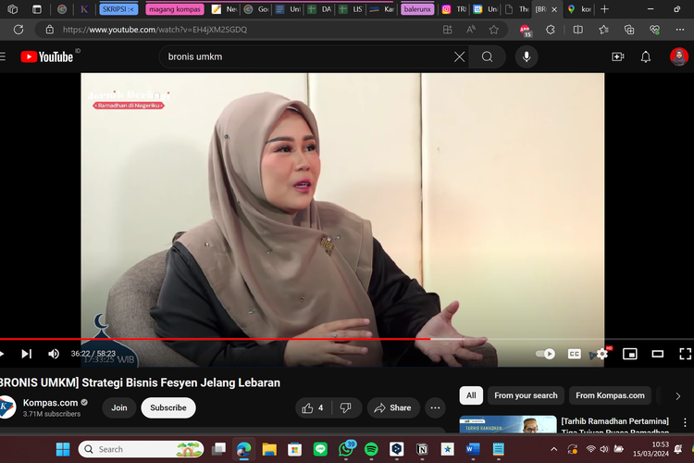This screenshot has width=694, height=463.
Task: Toggle closed captions (CC) in the player
Action: (x=574, y=354)
